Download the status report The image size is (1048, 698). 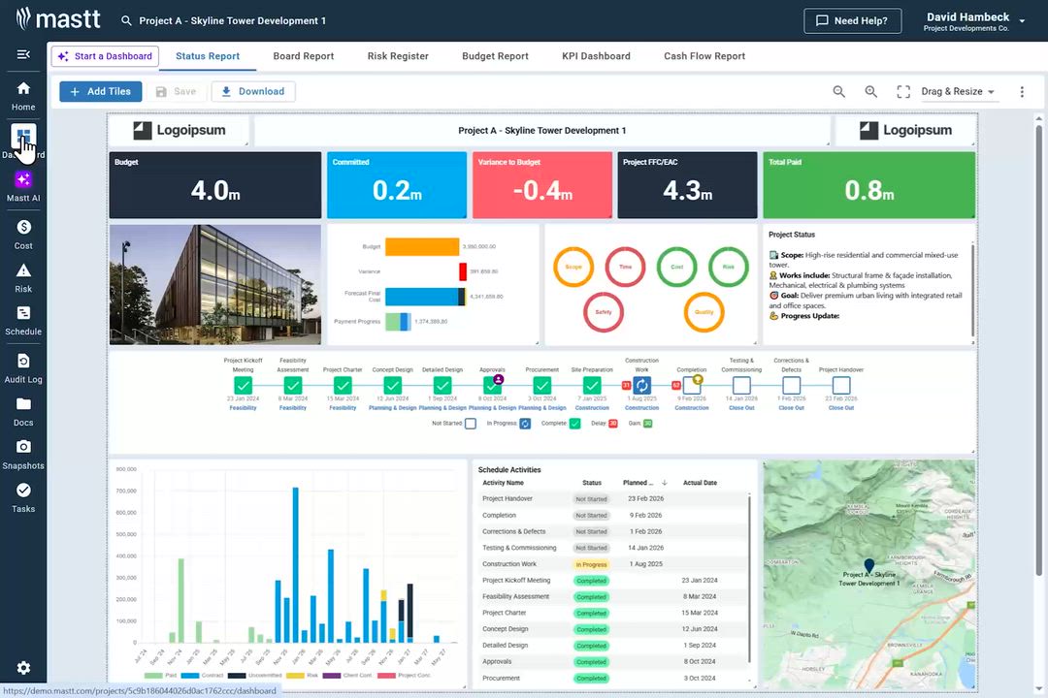coord(252,91)
